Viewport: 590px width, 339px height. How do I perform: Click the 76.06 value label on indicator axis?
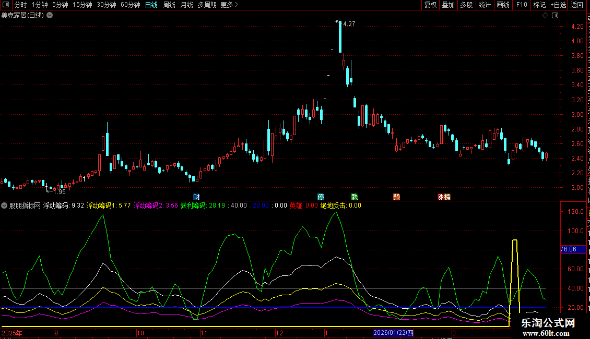click(568, 249)
